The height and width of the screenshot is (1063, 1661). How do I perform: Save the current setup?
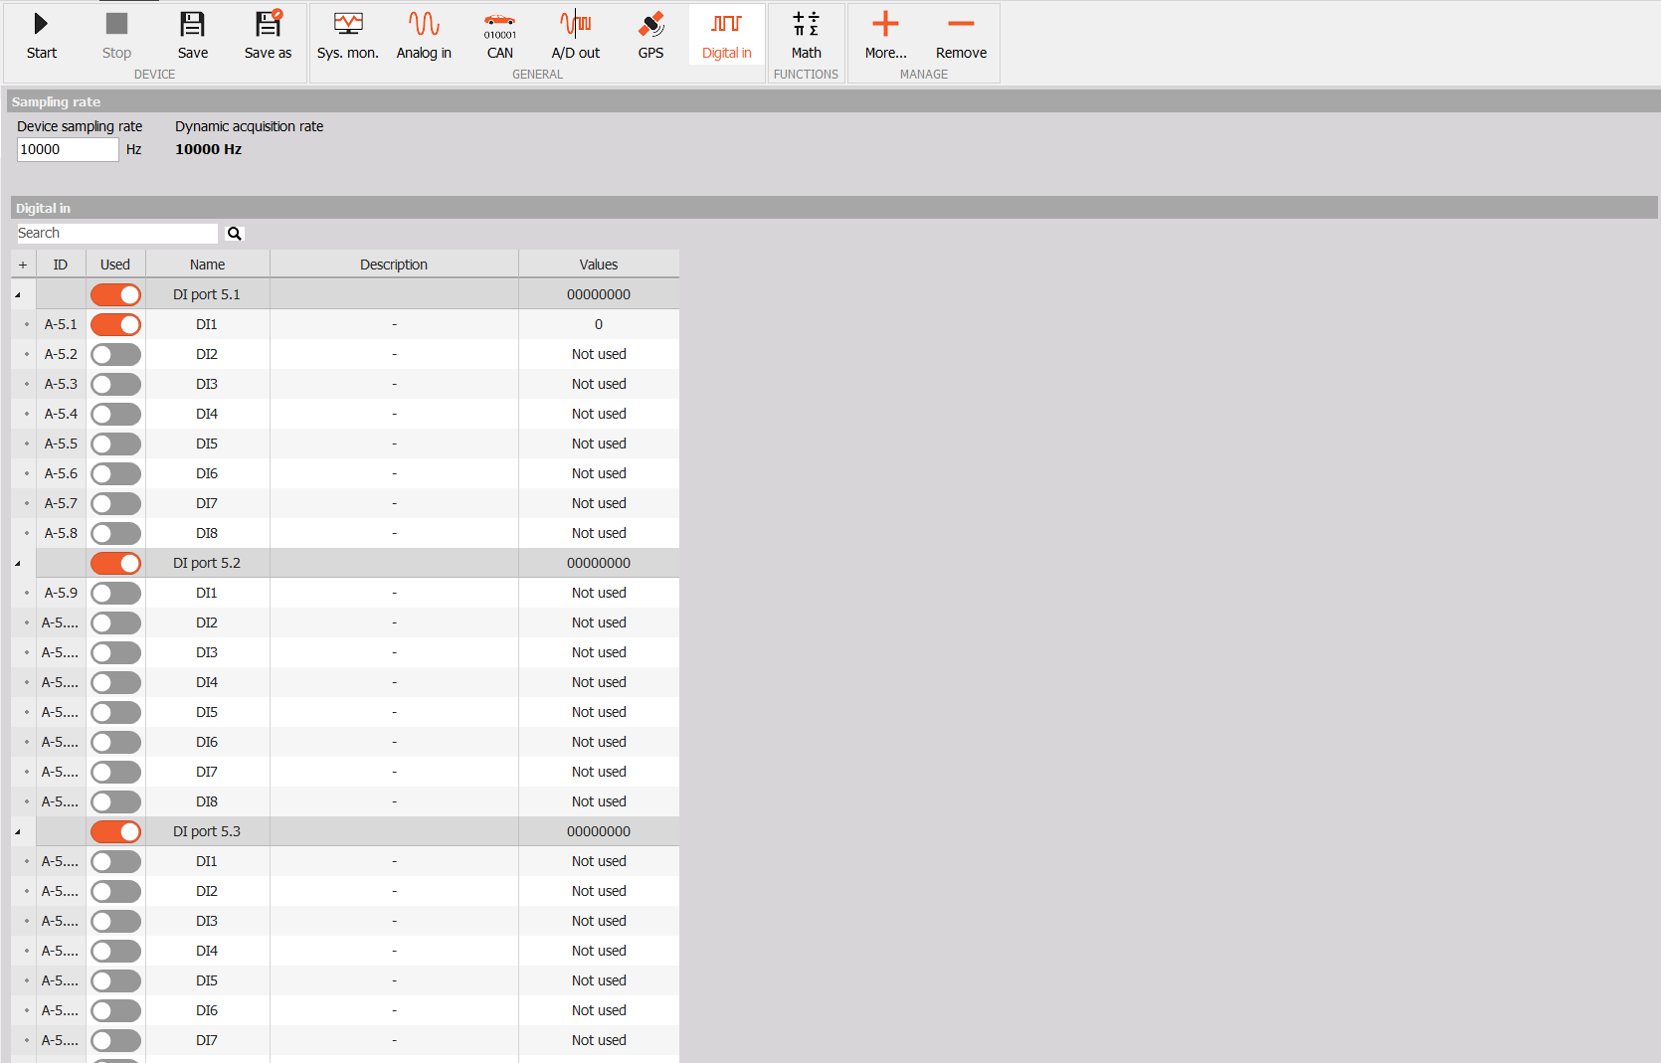193,36
